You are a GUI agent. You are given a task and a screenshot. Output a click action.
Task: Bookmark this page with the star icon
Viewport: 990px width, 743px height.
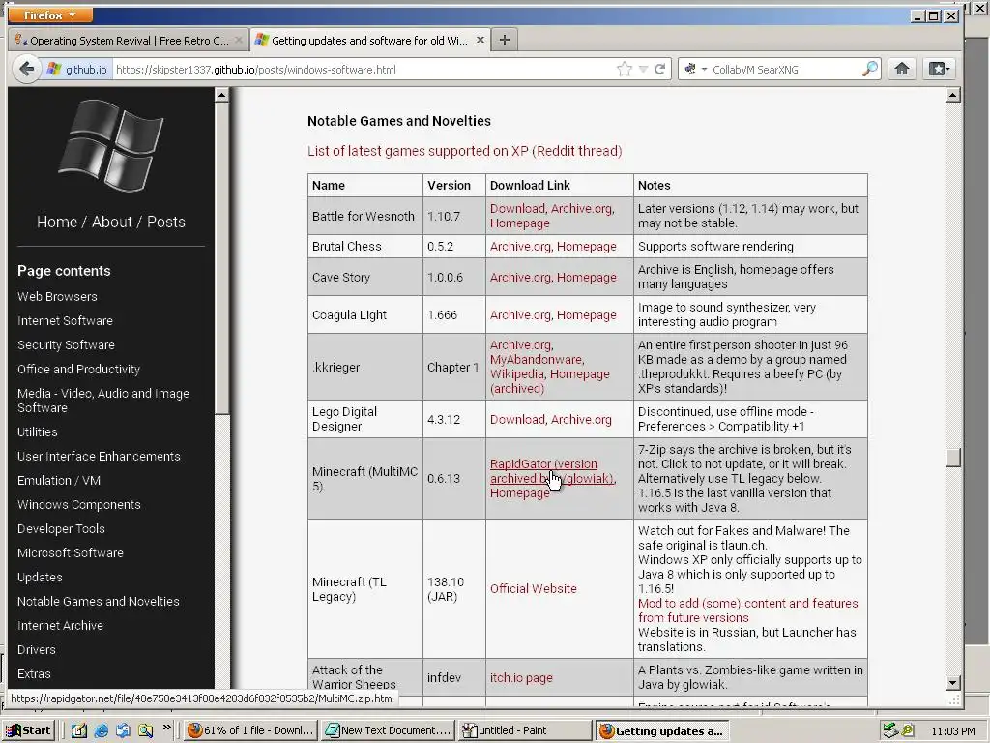624,69
